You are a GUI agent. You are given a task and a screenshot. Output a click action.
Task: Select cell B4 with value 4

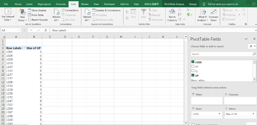34,52
